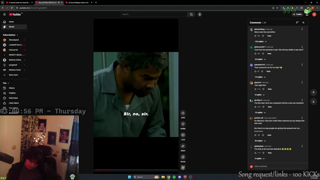Like the "sea shells at sea shore" comment

click(255, 53)
